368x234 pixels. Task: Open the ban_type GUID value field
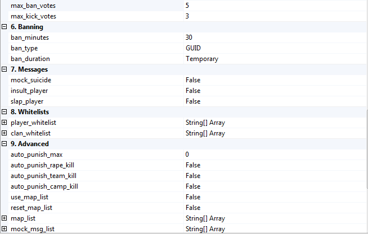click(x=193, y=48)
